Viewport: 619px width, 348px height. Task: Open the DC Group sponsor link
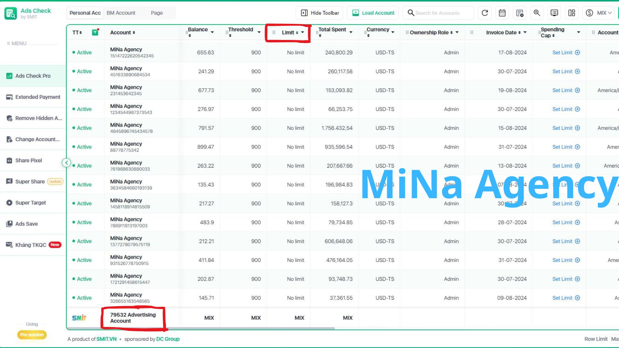pos(168,339)
